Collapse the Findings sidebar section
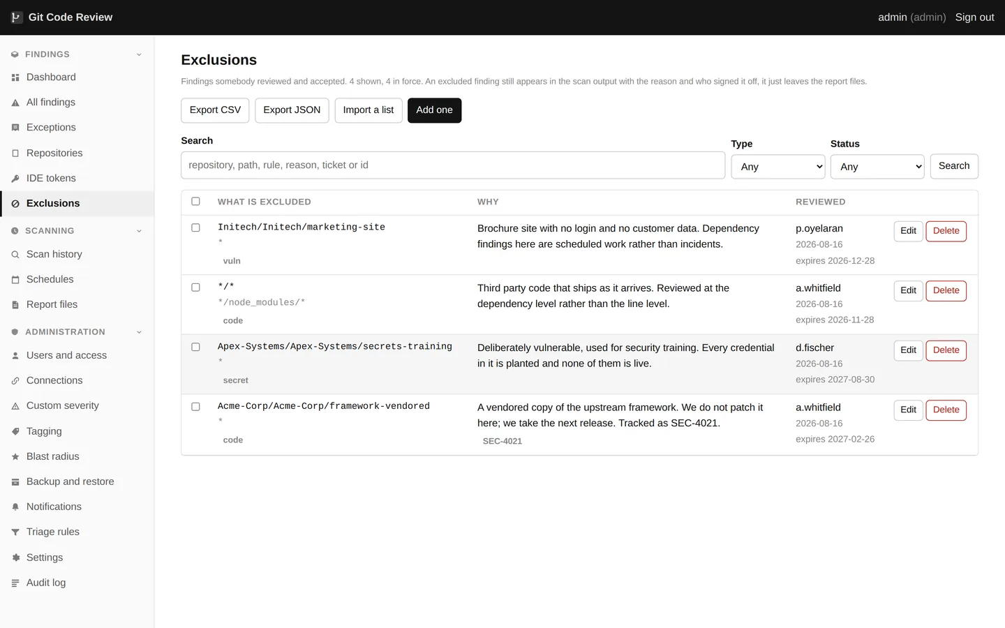Viewport: 1005px width, 628px height. click(x=139, y=54)
